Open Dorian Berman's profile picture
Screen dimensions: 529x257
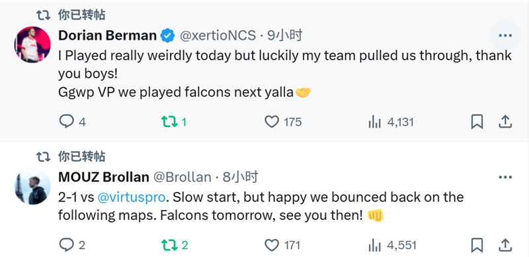(32, 44)
